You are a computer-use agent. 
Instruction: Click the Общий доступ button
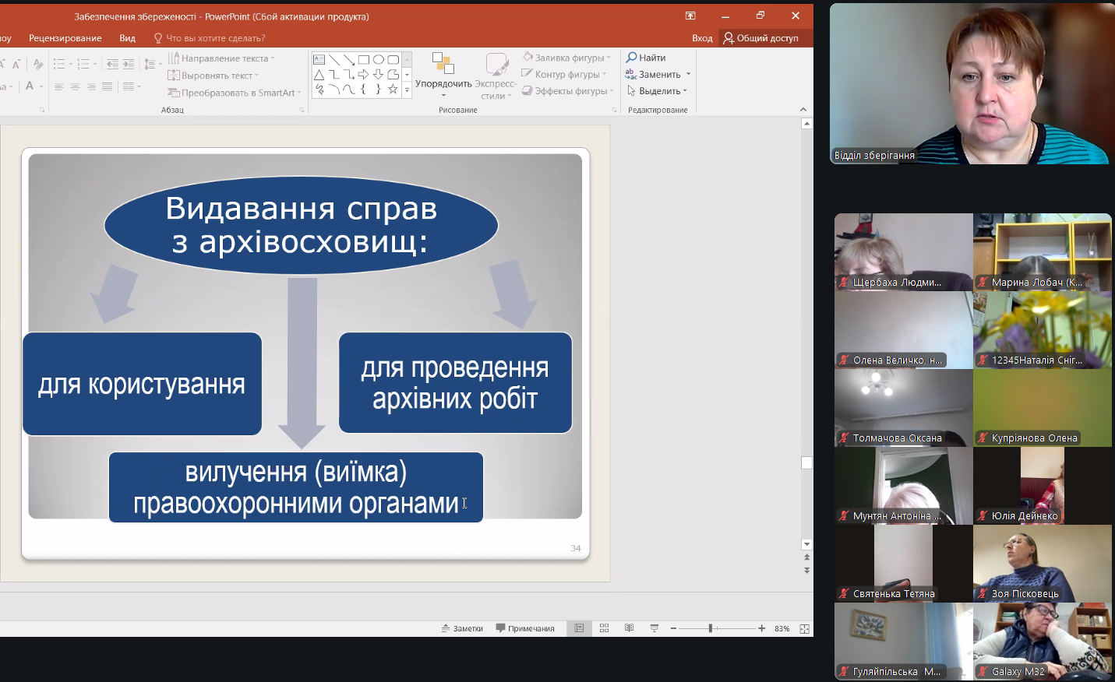[x=760, y=38]
